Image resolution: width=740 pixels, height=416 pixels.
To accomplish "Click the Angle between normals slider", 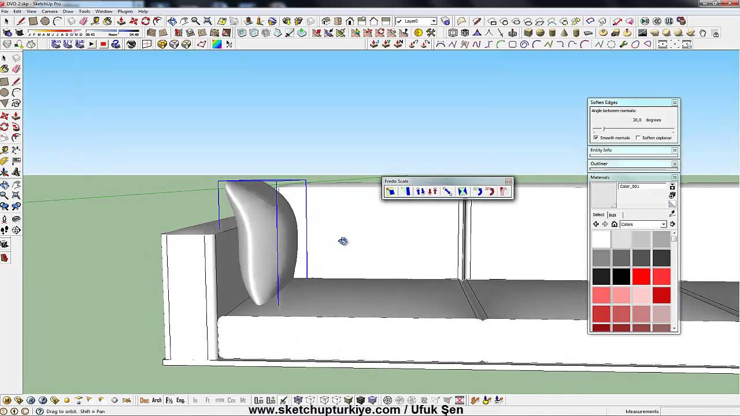I will 633,129.
